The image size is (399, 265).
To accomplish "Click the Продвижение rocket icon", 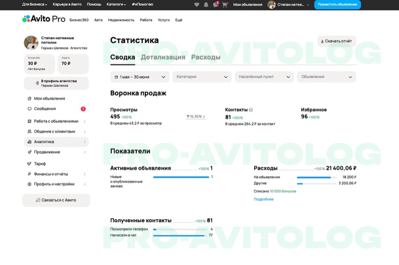I will pyautogui.click(x=29, y=152).
